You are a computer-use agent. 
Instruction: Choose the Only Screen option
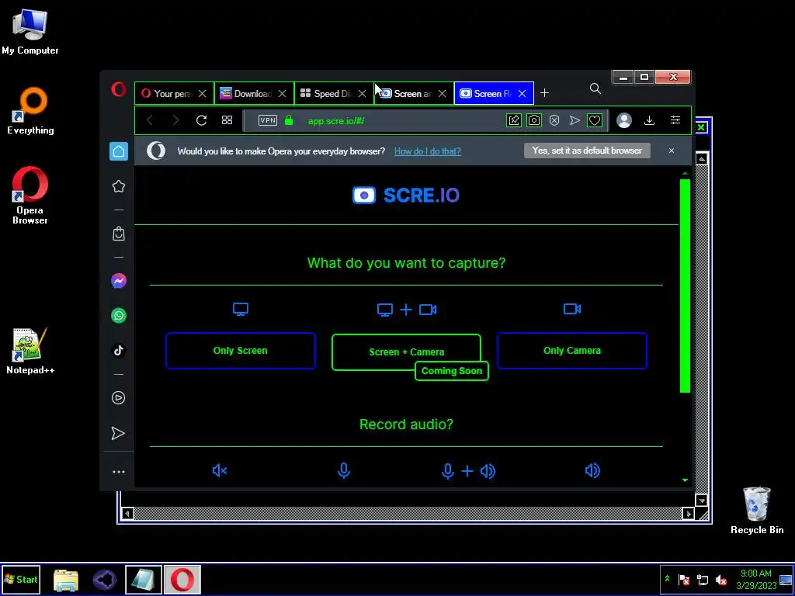(x=241, y=351)
